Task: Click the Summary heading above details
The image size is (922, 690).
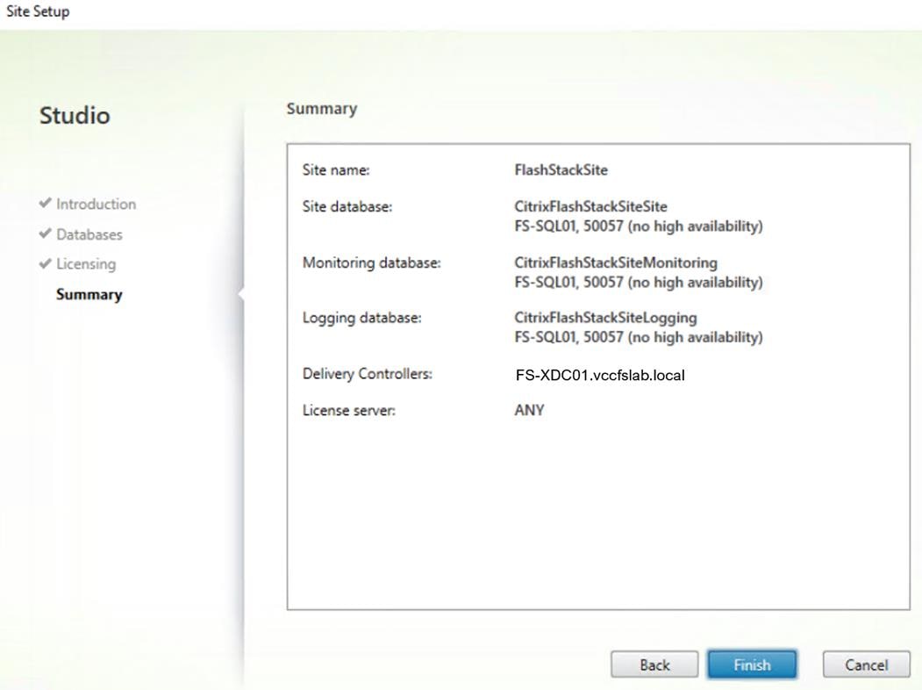Action: [x=322, y=109]
